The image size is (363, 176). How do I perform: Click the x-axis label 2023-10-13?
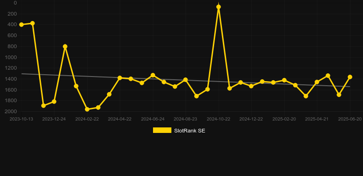21,119
